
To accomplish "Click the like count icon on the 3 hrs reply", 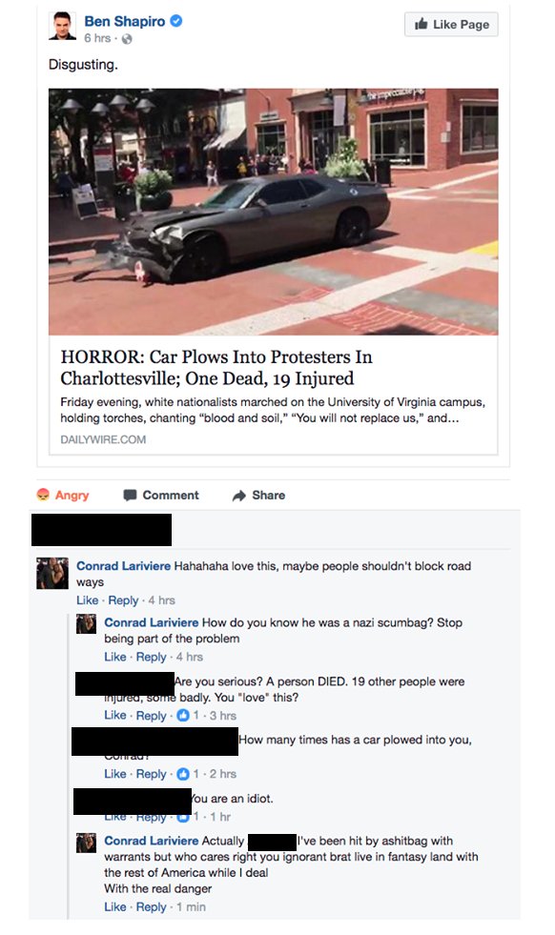I will click(183, 715).
